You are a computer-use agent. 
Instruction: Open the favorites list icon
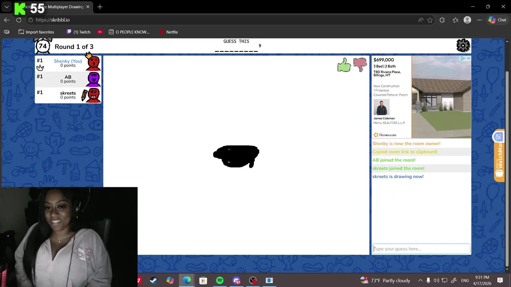click(456, 20)
